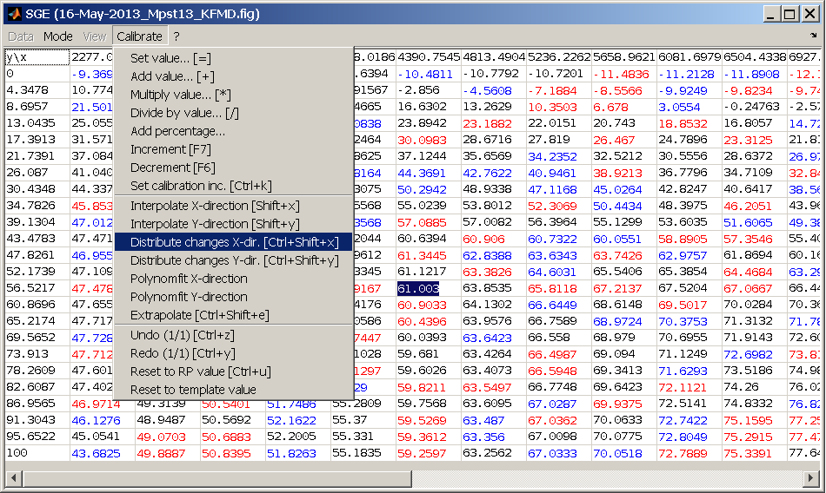Open the Mode menu
826x493 pixels.
point(58,36)
